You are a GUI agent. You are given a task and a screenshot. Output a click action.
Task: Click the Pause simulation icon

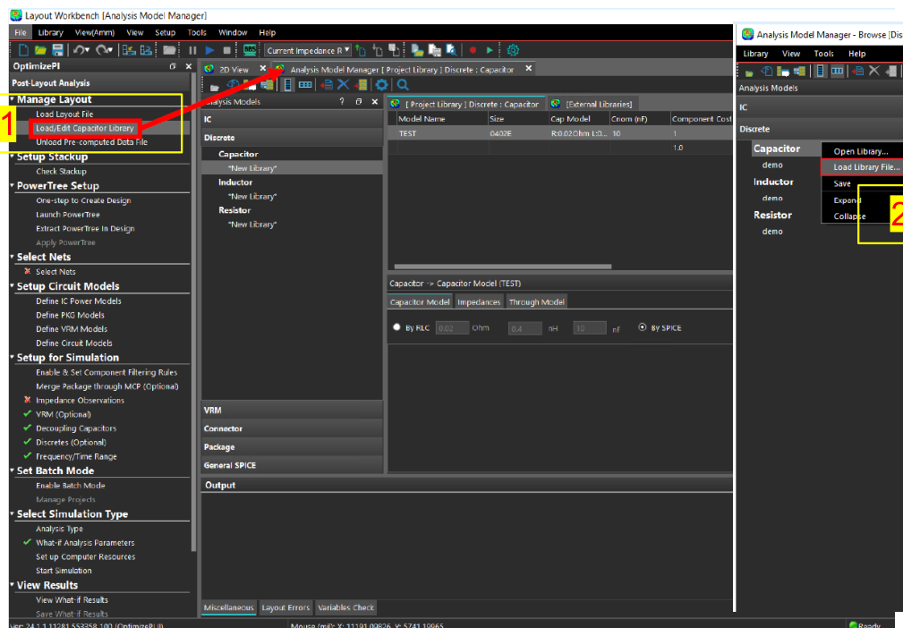[192, 51]
